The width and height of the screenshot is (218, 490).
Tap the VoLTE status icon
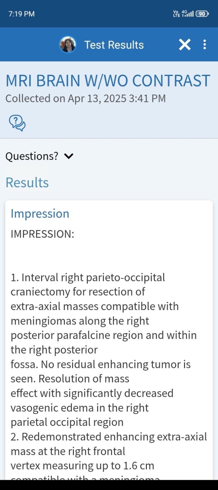point(176,14)
